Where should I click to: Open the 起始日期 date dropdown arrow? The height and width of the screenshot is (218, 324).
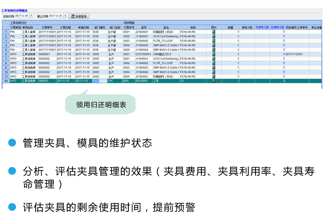(x=31, y=16)
